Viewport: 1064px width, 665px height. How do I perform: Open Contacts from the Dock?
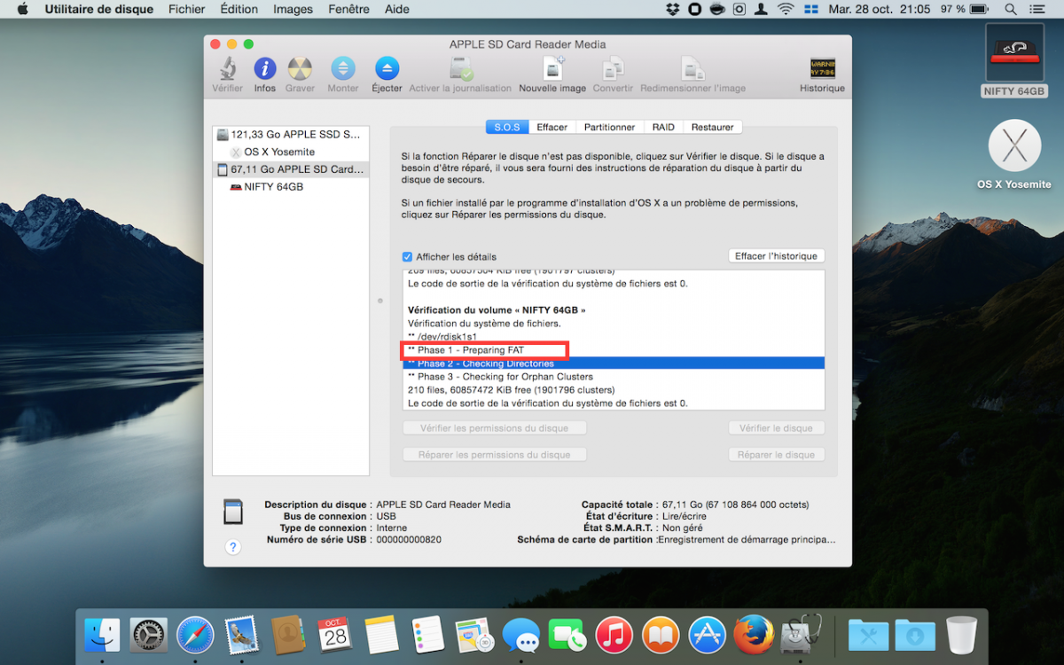(x=288, y=635)
